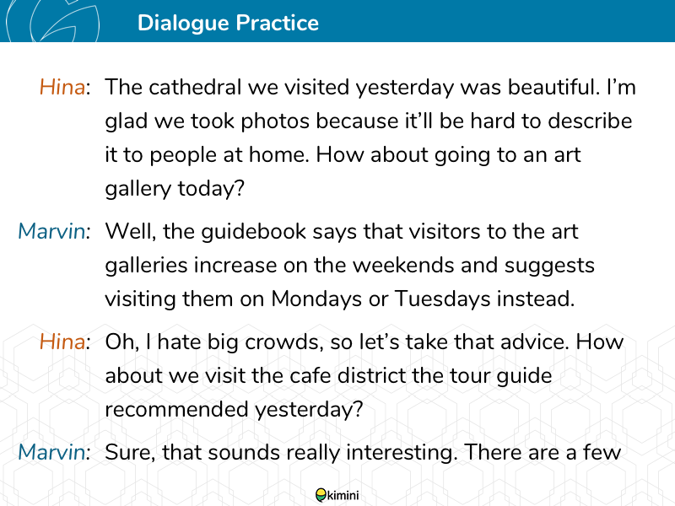Image resolution: width=675 pixels, height=506 pixels.
Task: Click the 'kimini' brand text at the bottom
Action: 343,495
